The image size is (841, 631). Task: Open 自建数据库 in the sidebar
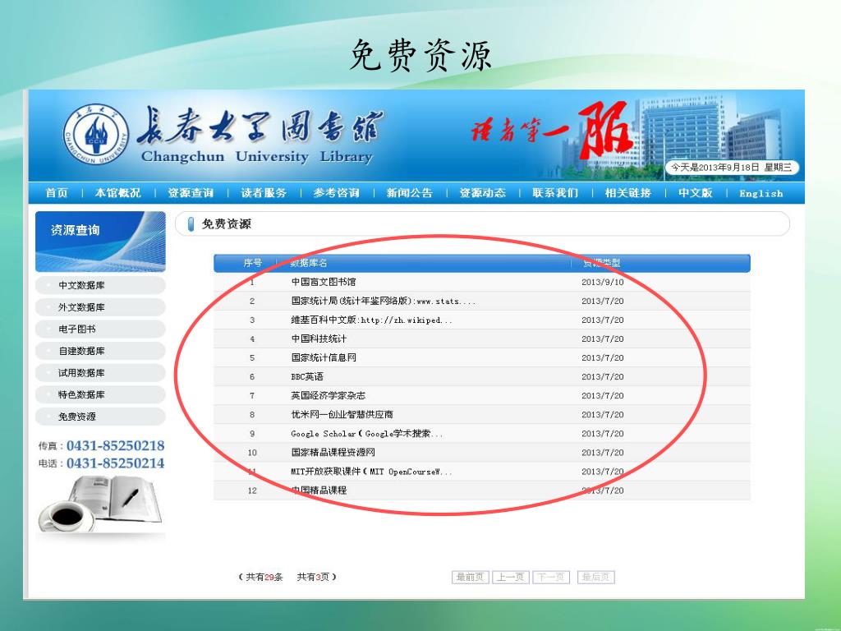point(100,351)
